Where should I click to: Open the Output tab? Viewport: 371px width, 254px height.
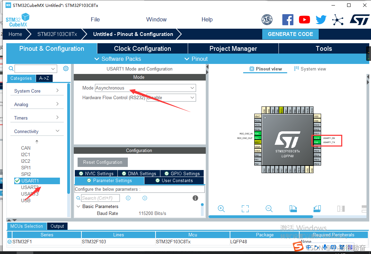(57, 226)
